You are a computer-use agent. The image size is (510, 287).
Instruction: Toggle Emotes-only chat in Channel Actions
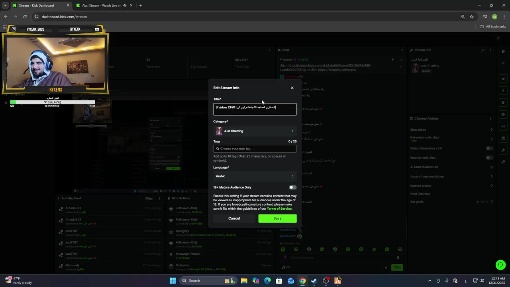coord(490,157)
